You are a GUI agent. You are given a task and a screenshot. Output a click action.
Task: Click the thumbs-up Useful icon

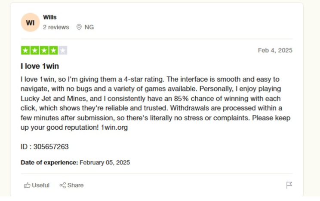pyautogui.click(x=27, y=185)
